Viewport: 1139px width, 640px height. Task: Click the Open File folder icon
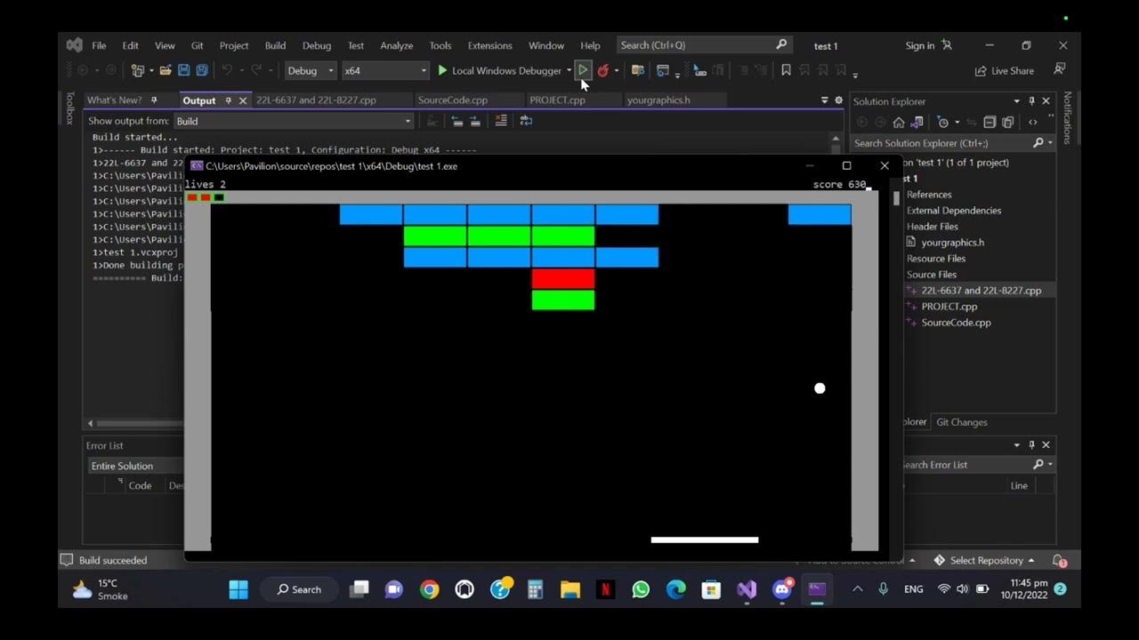[166, 70]
